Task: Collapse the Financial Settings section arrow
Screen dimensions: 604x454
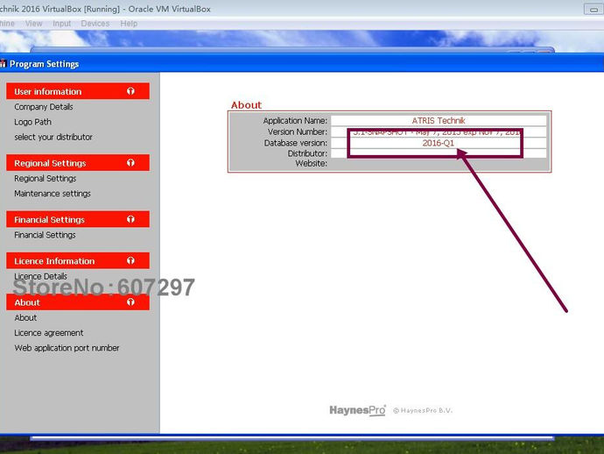Action: 130,219
